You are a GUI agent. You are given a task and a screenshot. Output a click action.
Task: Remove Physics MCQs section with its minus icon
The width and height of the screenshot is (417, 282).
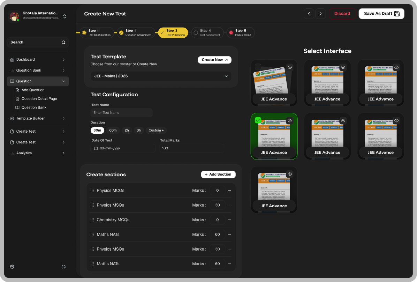tap(229, 191)
